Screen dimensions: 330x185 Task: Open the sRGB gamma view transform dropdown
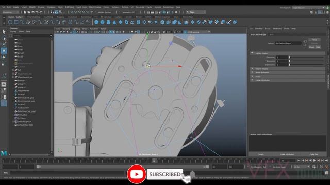tap(199, 32)
